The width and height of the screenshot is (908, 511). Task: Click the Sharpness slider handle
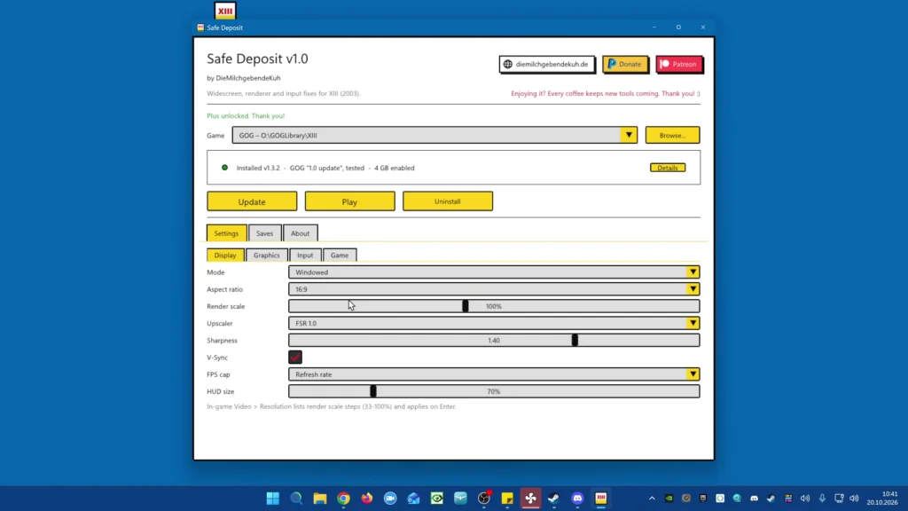coord(575,340)
